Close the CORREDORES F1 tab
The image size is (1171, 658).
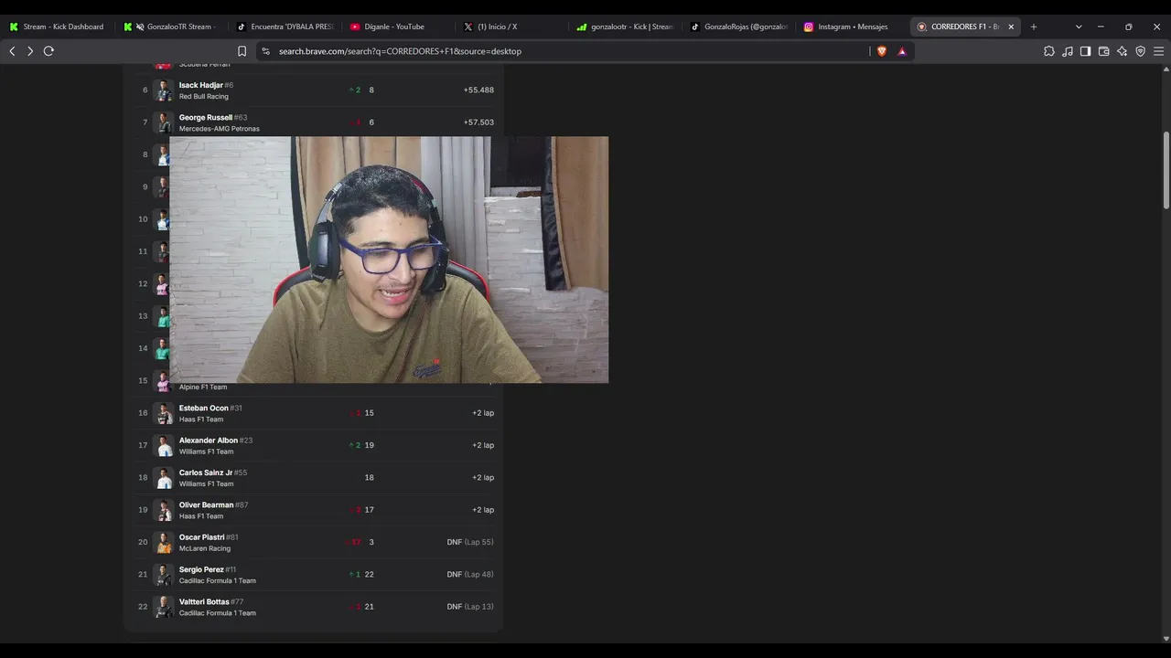(x=1011, y=27)
